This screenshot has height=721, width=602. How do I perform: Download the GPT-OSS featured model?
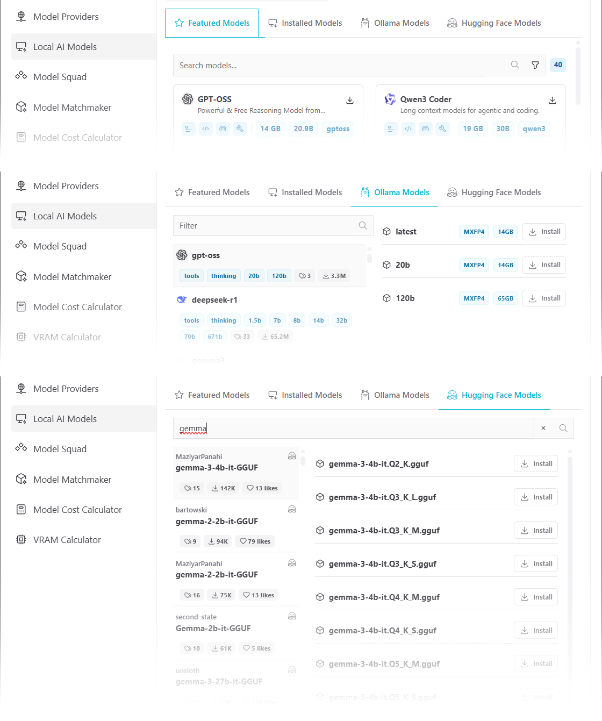click(x=349, y=101)
